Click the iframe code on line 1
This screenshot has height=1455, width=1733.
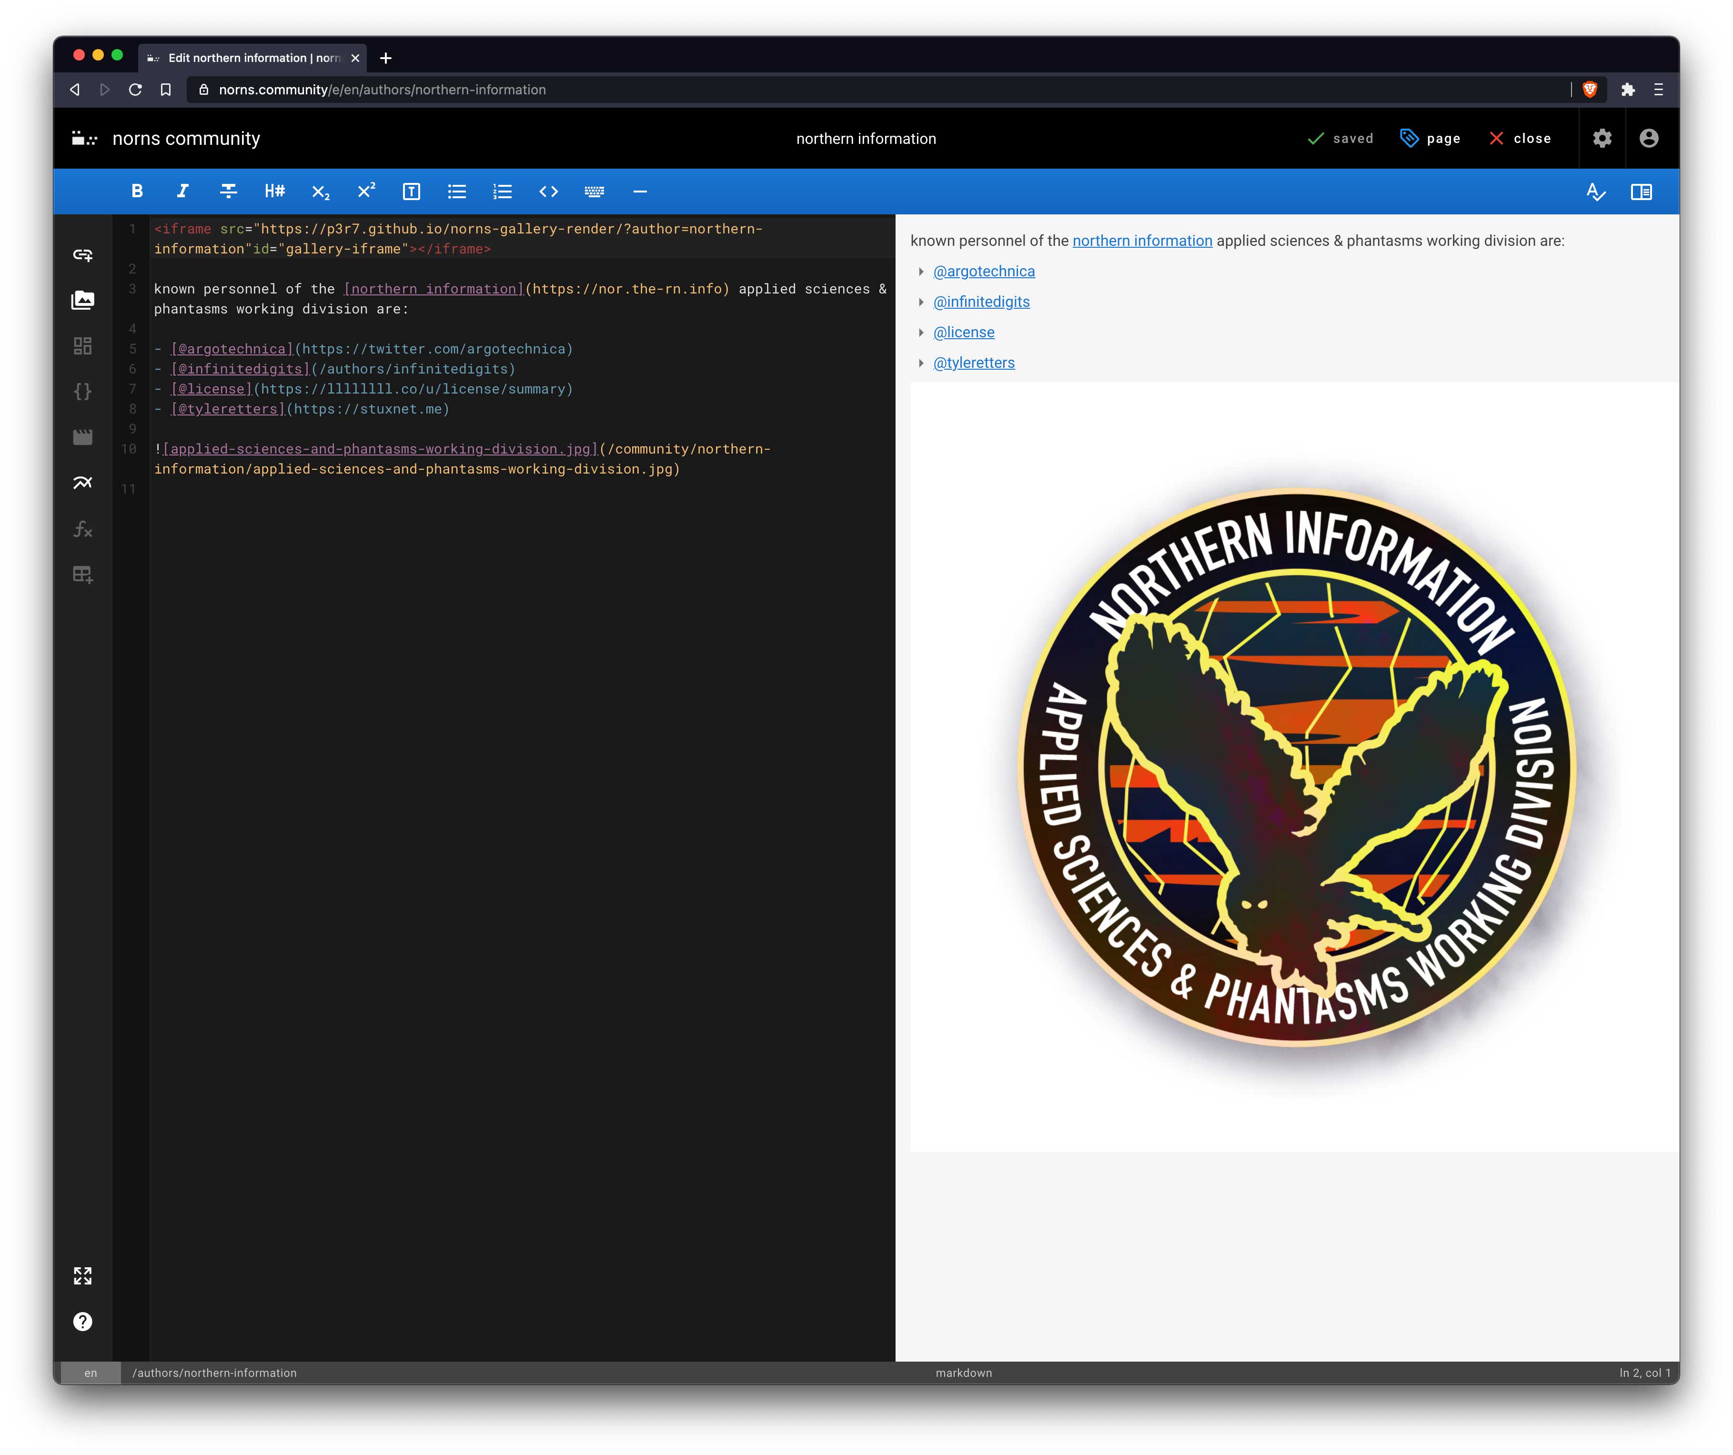tap(458, 239)
